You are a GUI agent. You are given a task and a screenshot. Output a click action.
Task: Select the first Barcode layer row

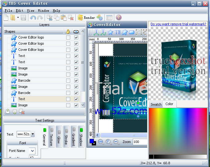pyautogui.click(x=42, y=80)
